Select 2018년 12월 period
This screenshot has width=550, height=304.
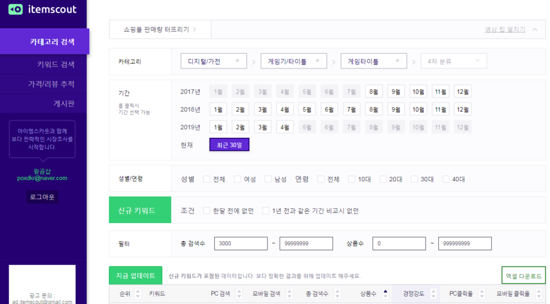coord(462,109)
